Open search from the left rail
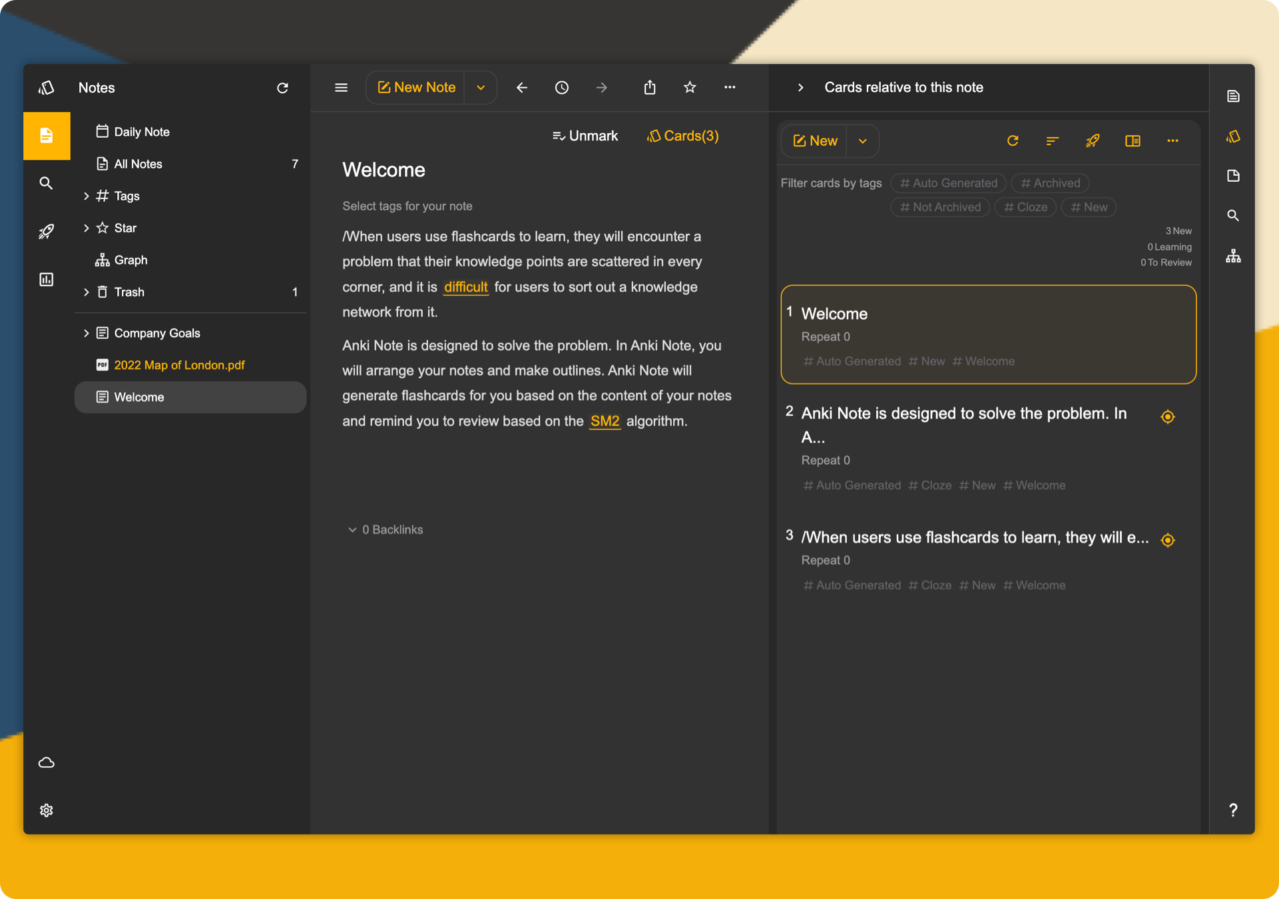This screenshot has width=1279, height=899. 46,183
